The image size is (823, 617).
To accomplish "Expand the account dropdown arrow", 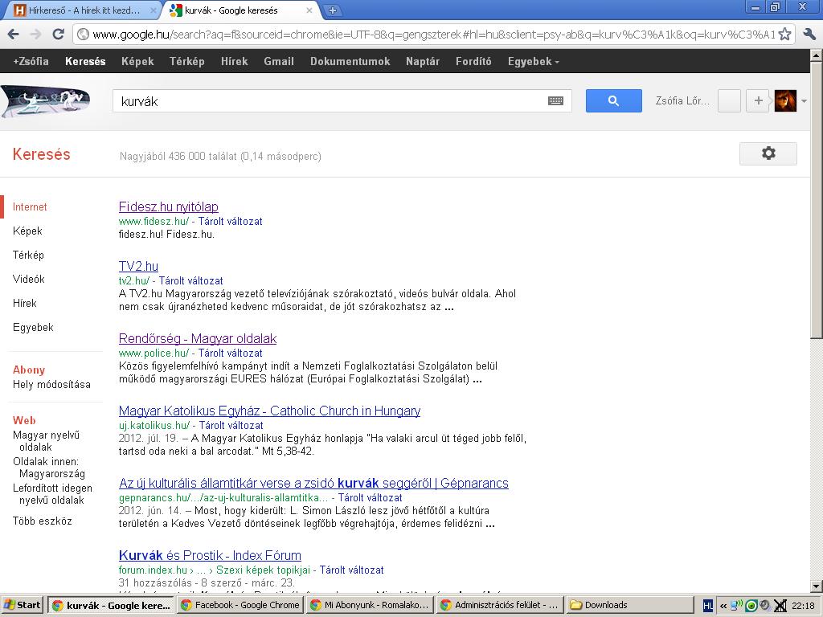I will 804,101.
